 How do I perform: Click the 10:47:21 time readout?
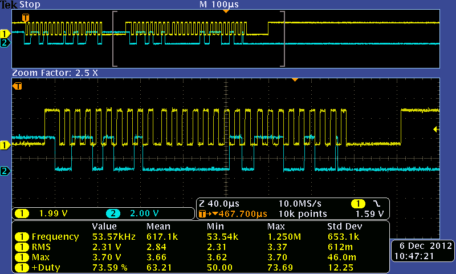coord(414,256)
